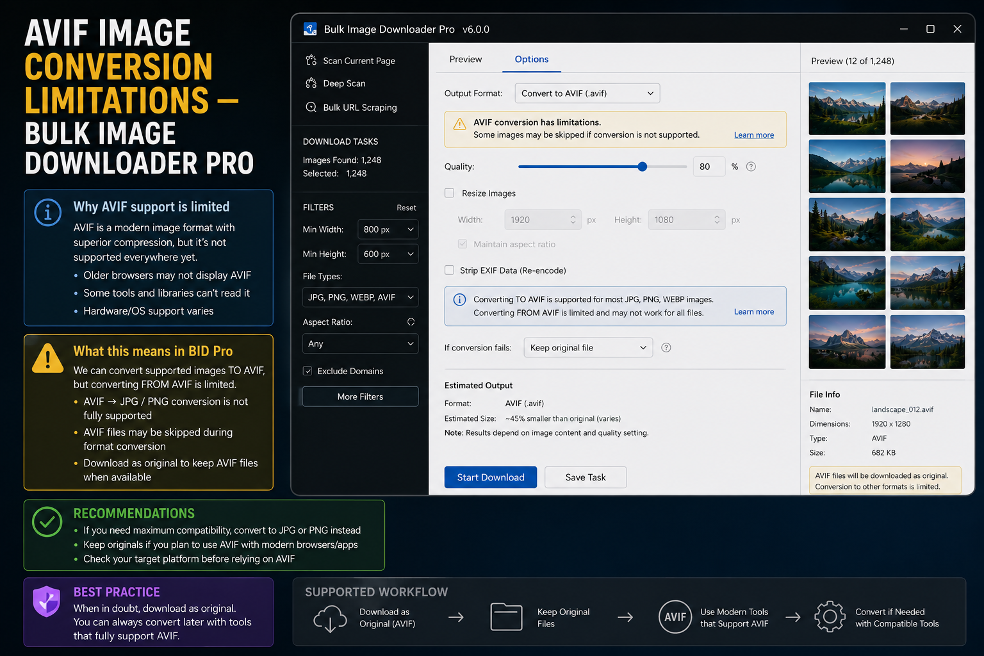The image size is (984, 656).
Task: Click the Quality help question mark icon
Action: 751,167
